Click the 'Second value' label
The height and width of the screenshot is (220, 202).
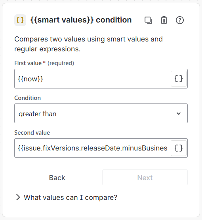[32, 133]
